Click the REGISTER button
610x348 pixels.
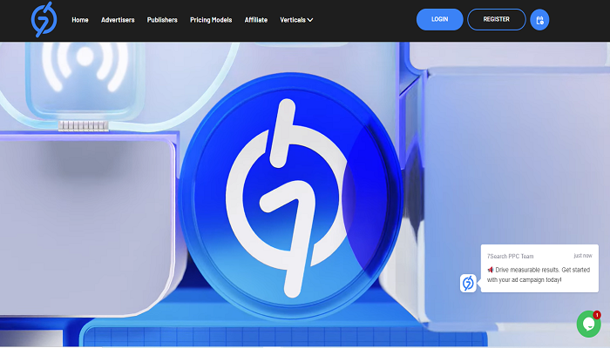[497, 19]
